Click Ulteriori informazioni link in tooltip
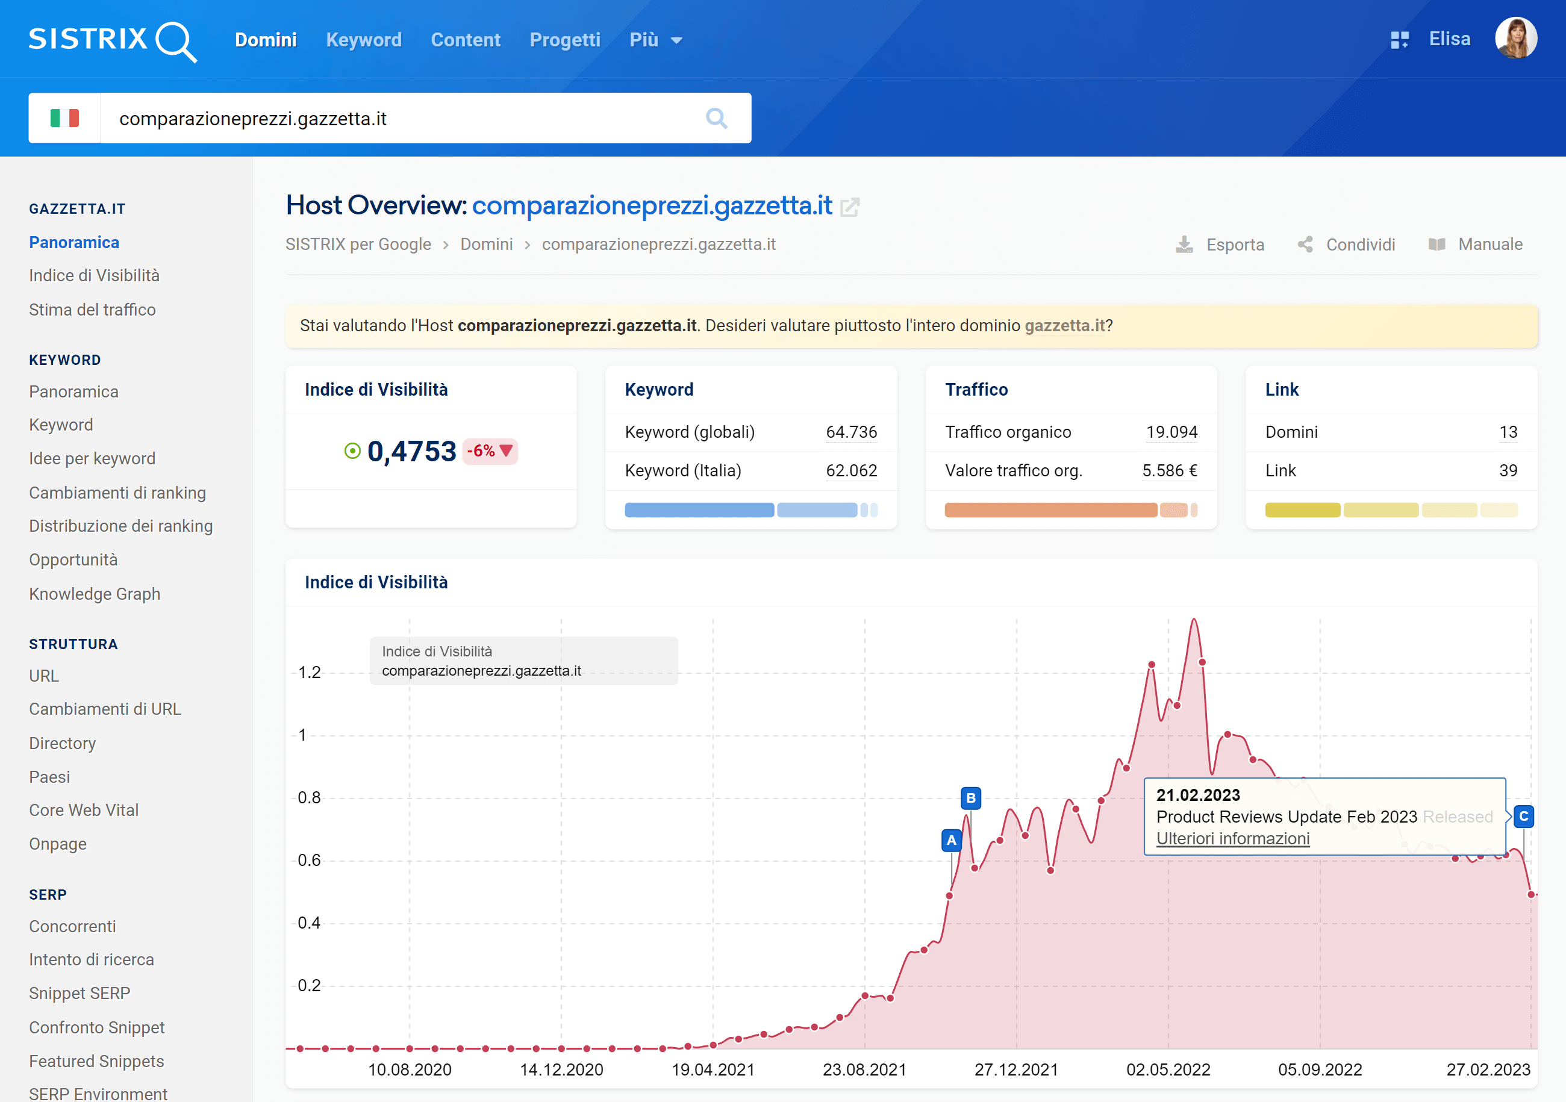The width and height of the screenshot is (1566, 1102). tap(1232, 839)
